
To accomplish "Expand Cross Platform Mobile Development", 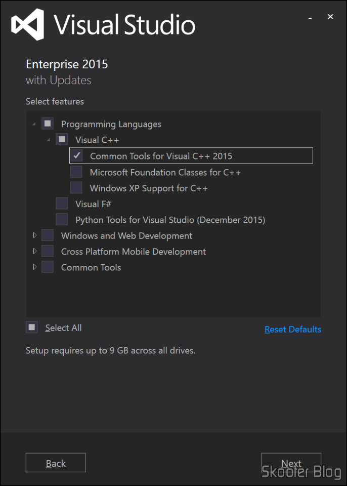I will click(x=34, y=251).
